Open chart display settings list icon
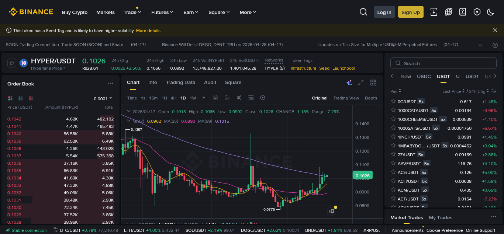 pyautogui.click(x=251, y=98)
